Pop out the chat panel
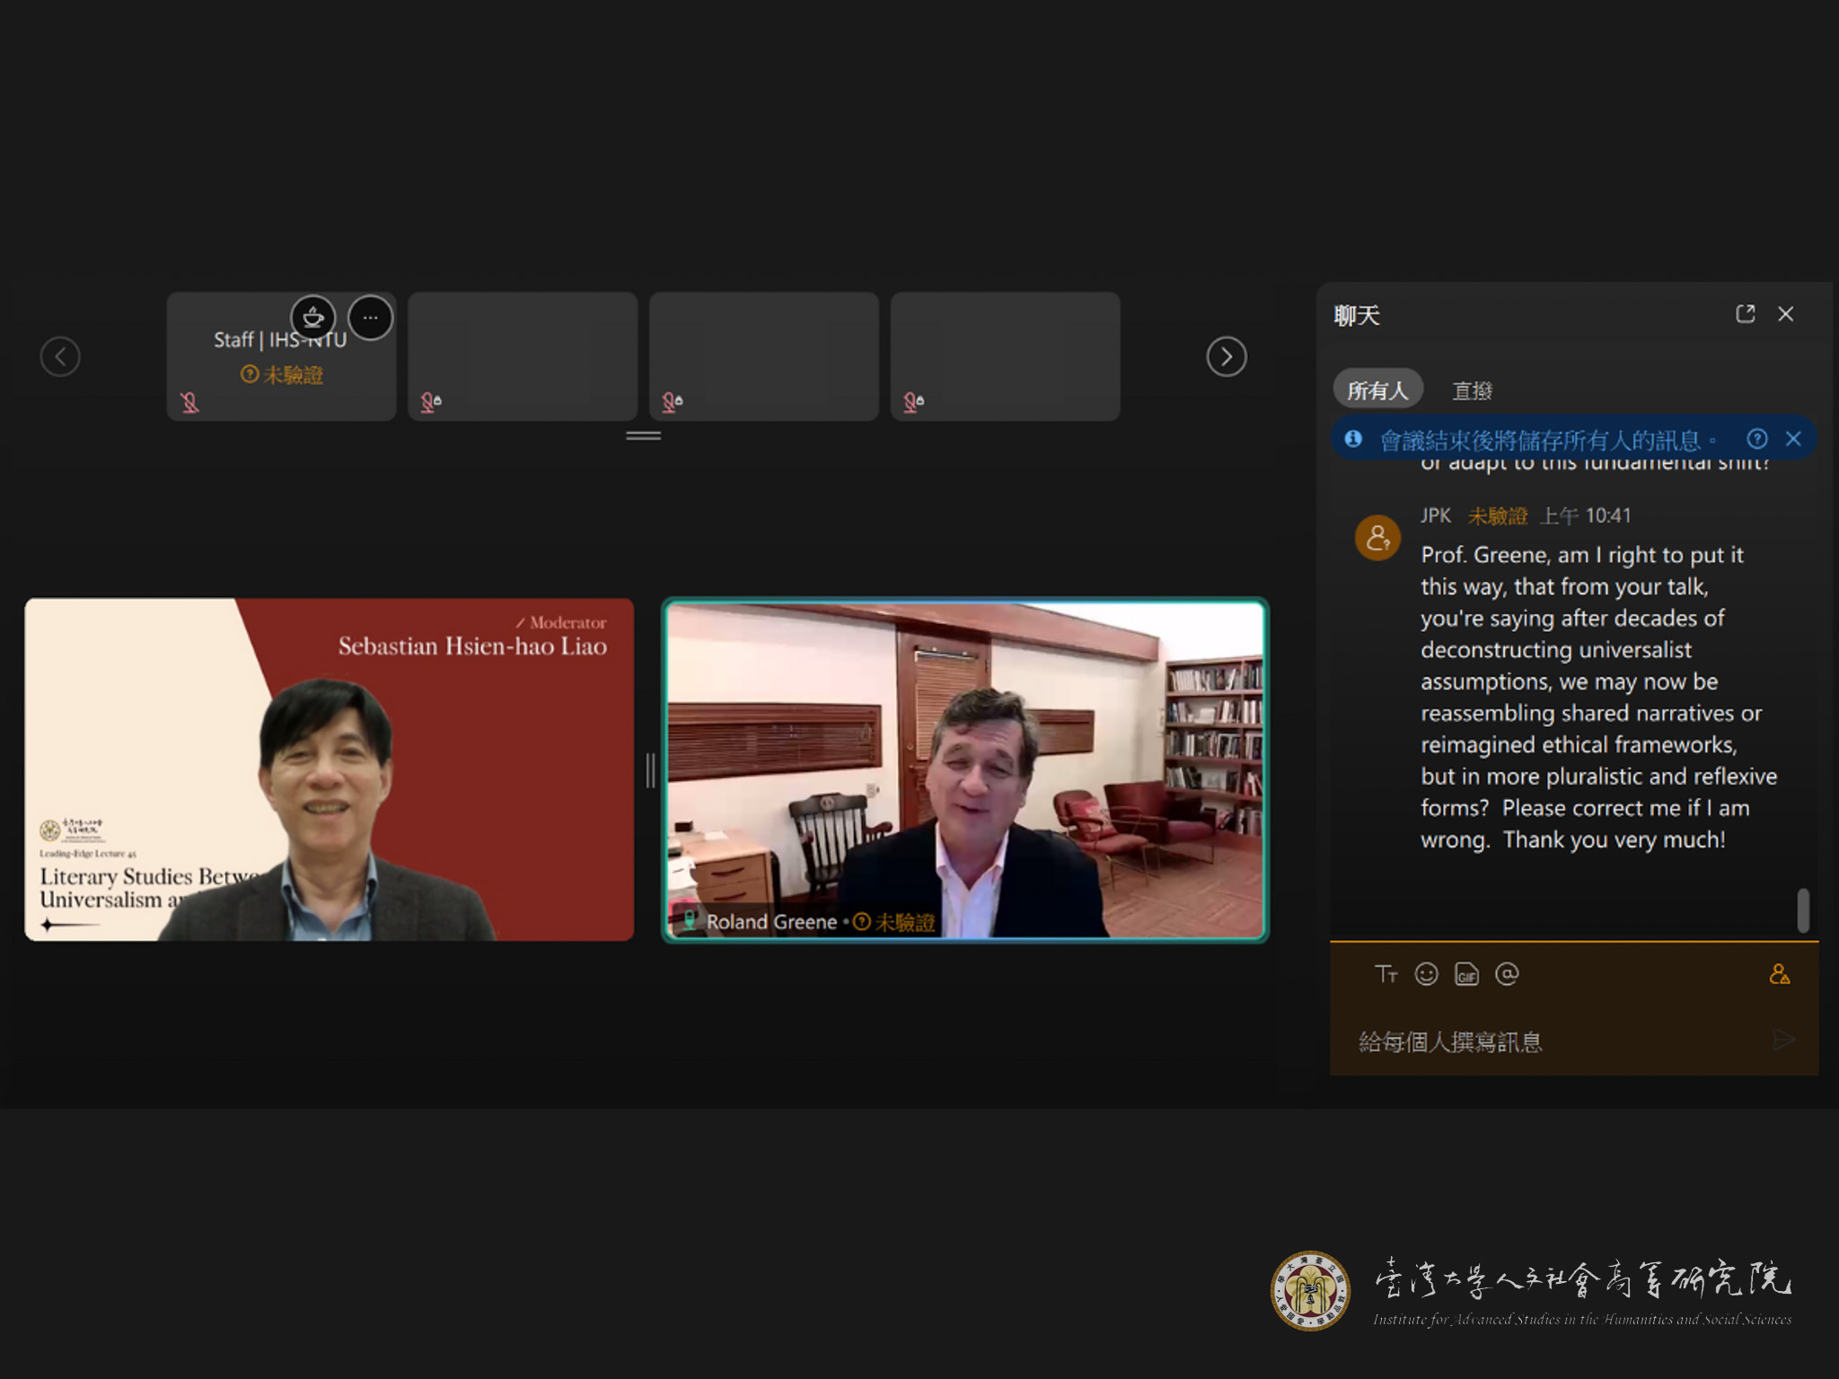The width and height of the screenshot is (1839, 1379). 1745,313
